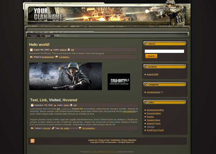The height and width of the screenshot is (154, 216).
Task: Open the Support Forum link
Action: coord(154,124)
